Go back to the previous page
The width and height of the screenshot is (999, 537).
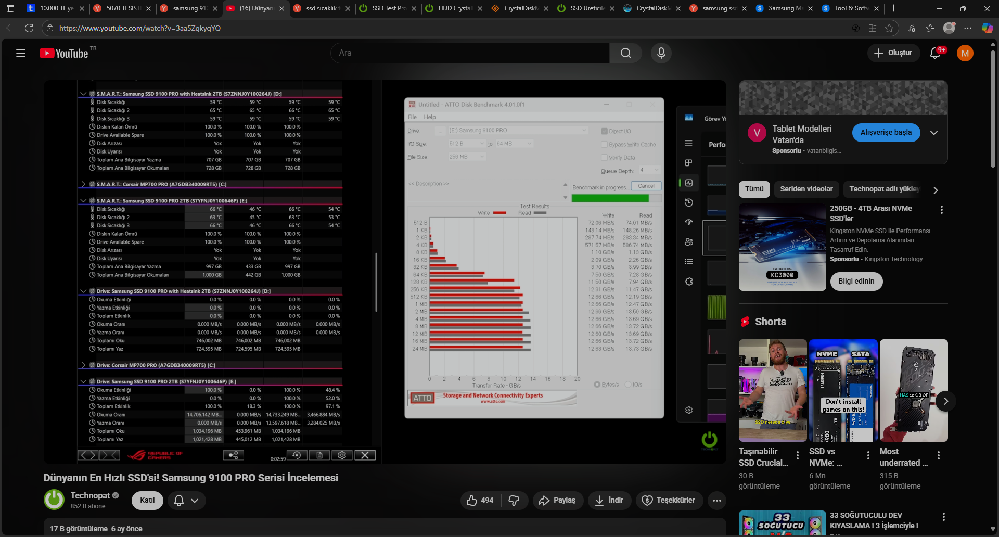[x=10, y=28]
